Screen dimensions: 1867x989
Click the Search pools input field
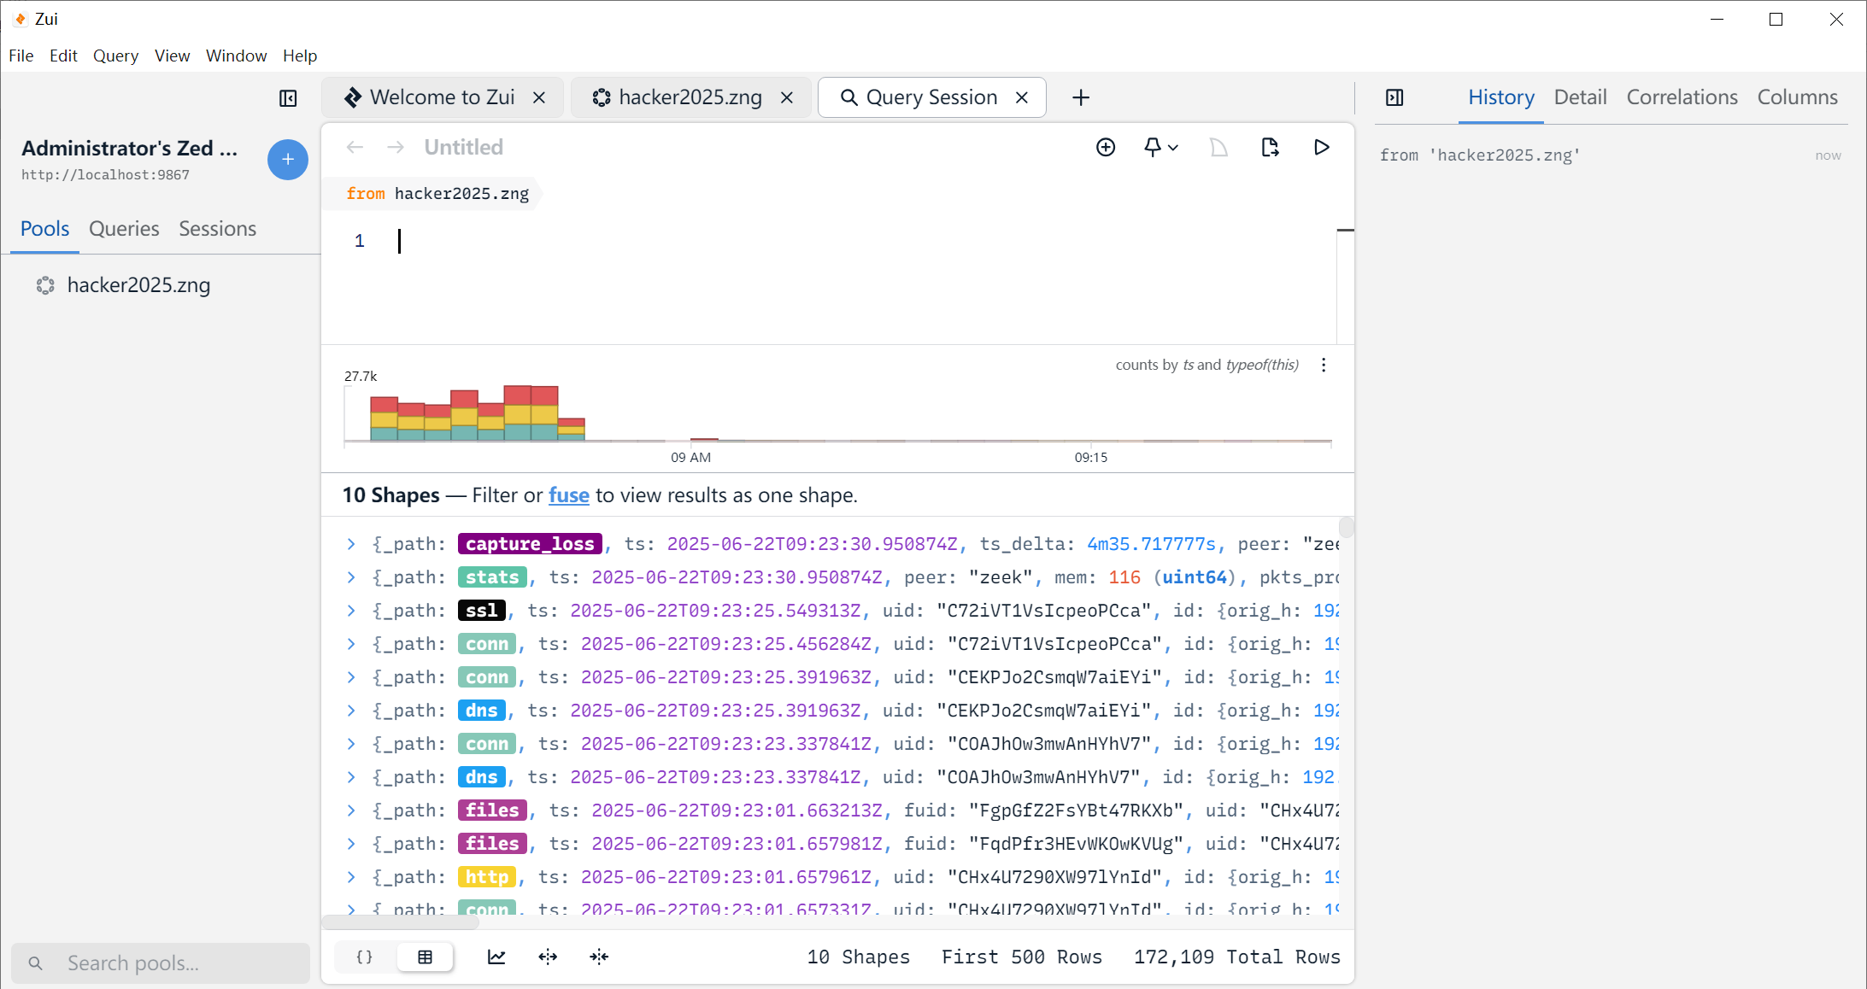coord(171,963)
